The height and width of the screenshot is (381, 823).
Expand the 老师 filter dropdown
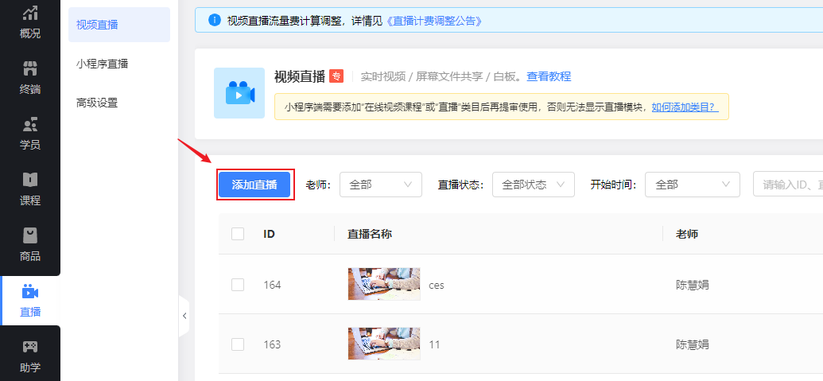click(381, 185)
